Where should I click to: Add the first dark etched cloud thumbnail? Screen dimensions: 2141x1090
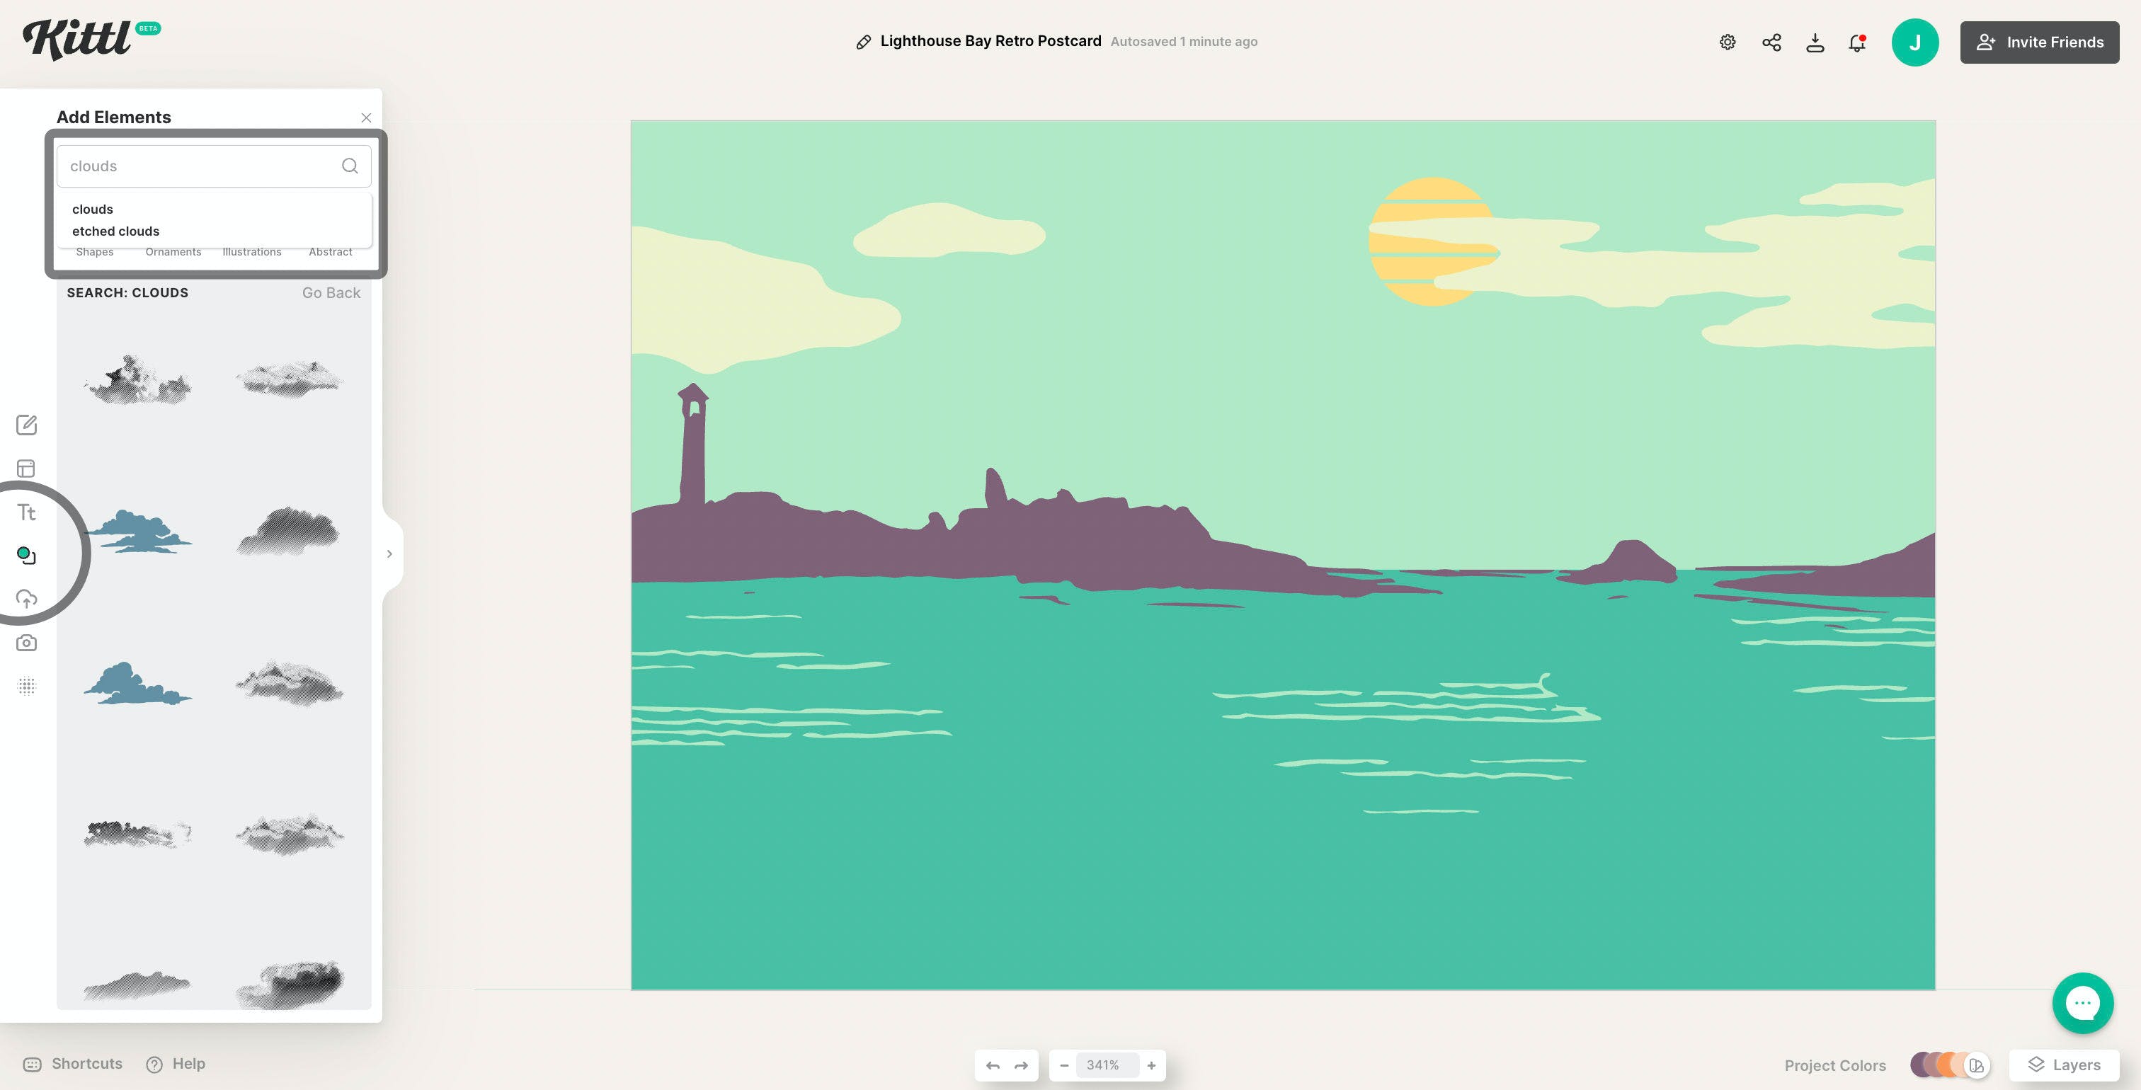pos(138,381)
